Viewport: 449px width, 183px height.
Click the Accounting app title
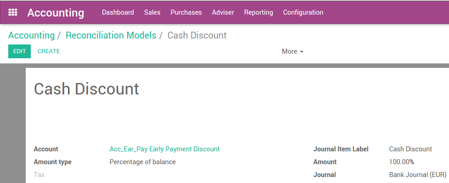point(56,12)
